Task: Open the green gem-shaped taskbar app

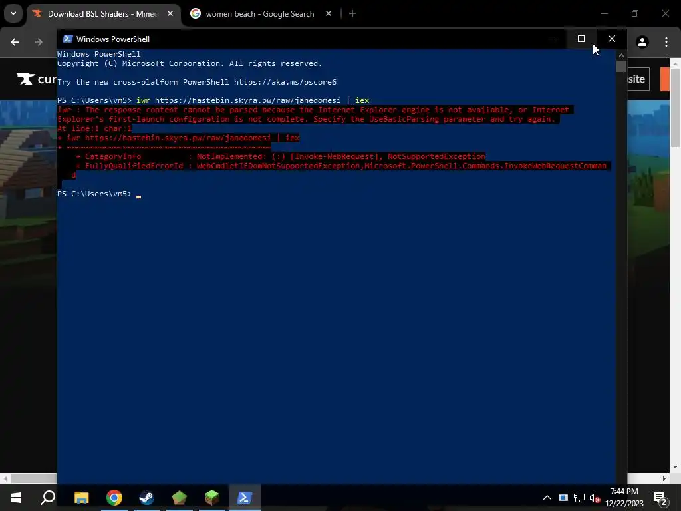Action: pos(180,498)
